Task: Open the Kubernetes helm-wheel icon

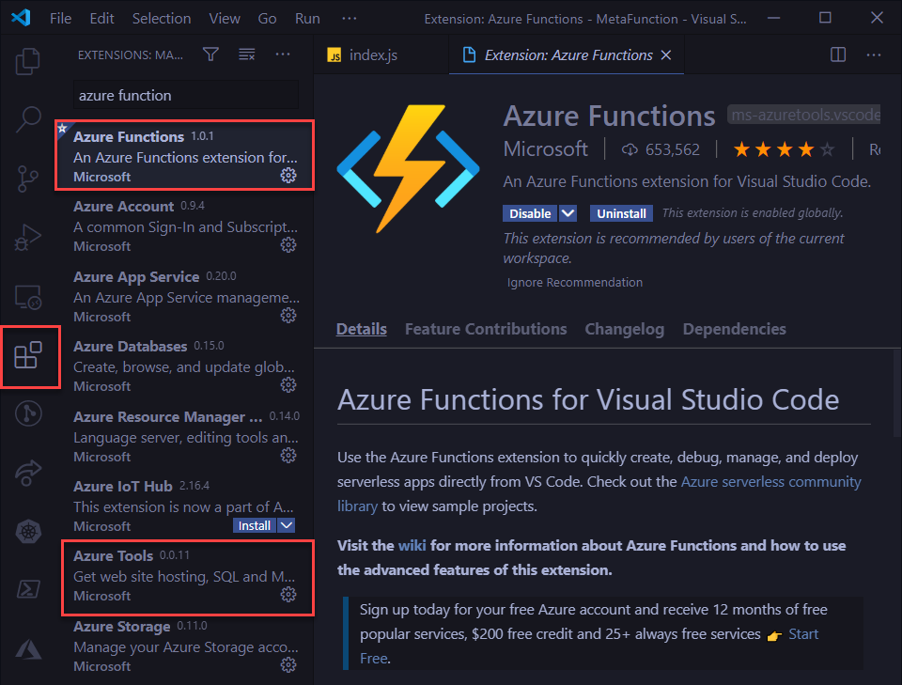Action: tap(28, 532)
